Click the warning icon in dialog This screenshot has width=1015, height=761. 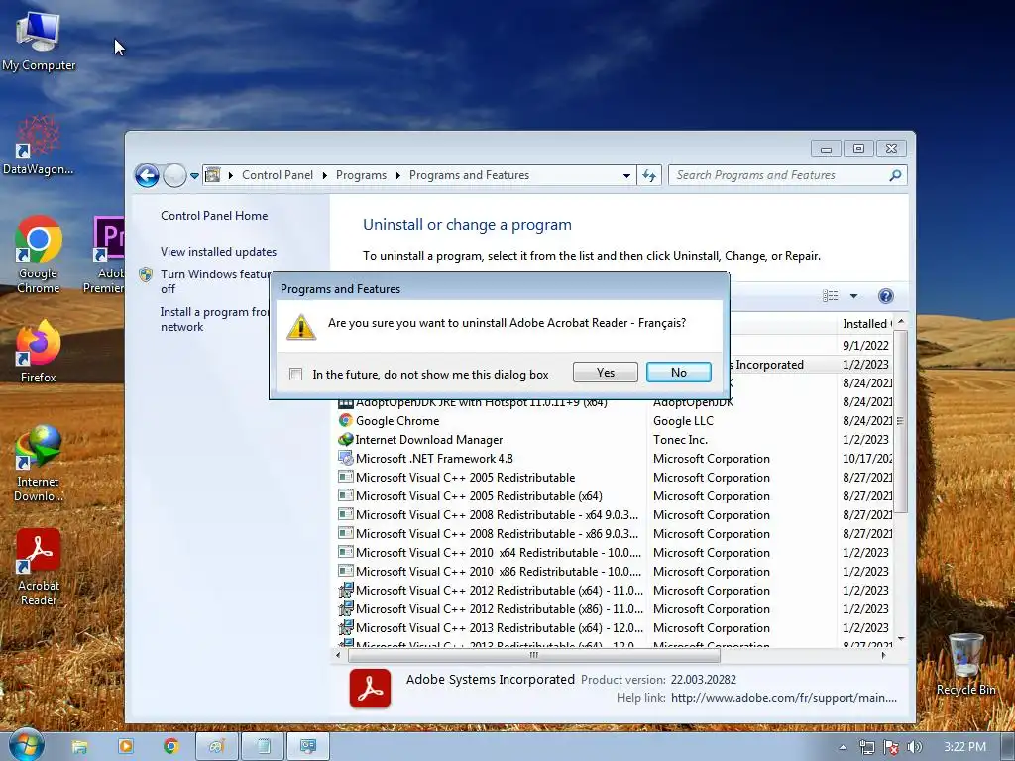point(301,327)
